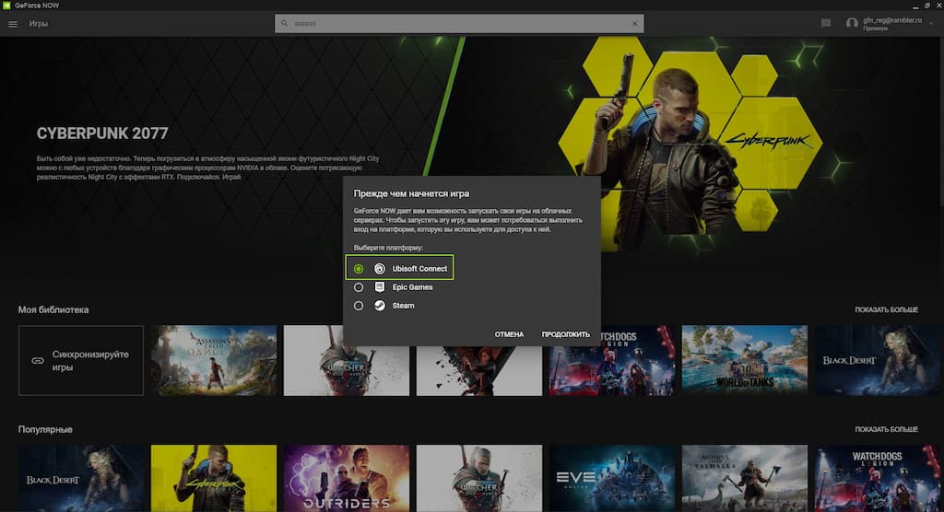
Task: Expand the account dropdown arrow
Action: coord(931,24)
